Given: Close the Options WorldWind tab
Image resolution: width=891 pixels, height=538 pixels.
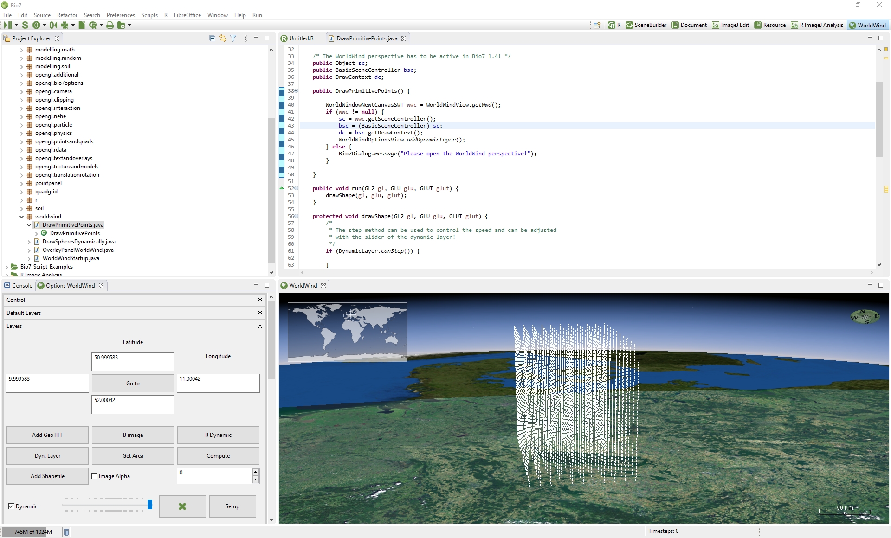Looking at the screenshot, I should point(101,286).
